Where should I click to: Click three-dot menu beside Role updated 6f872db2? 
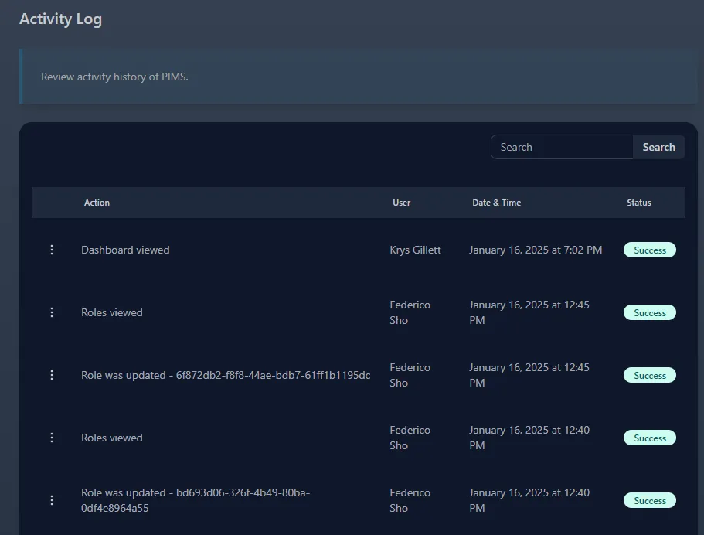coord(52,375)
